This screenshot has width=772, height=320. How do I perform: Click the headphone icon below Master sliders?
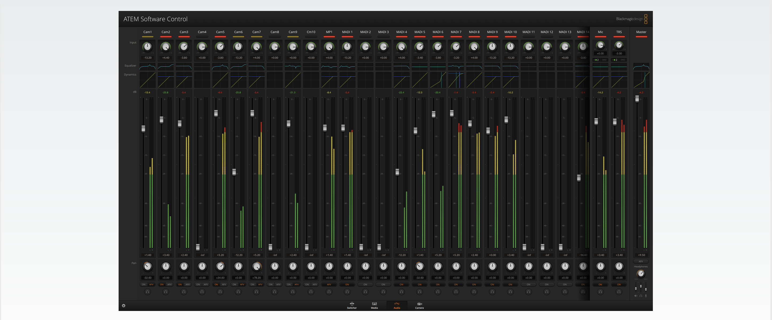point(641,296)
